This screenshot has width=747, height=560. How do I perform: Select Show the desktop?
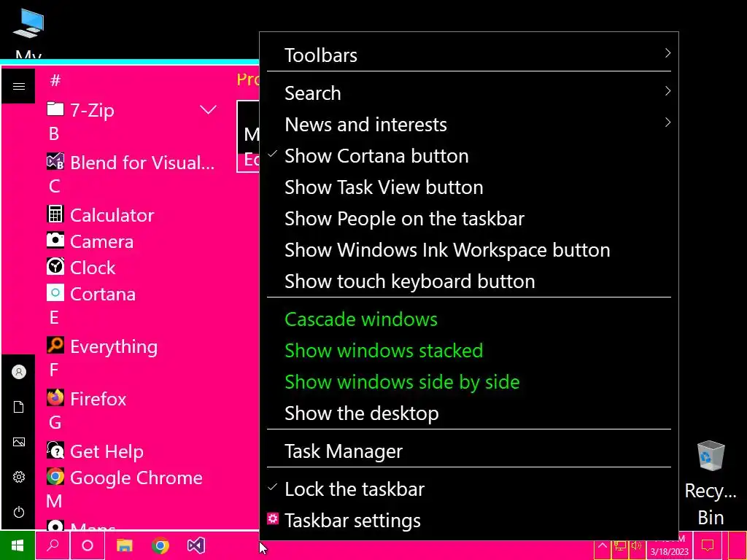click(x=469, y=413)
